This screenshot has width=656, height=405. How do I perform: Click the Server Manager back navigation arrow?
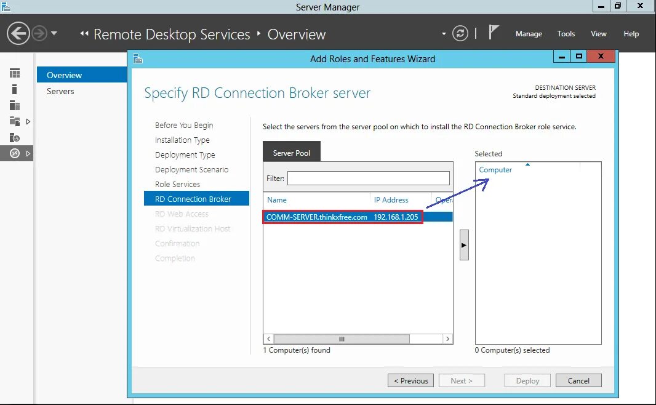pyautogui.click(x=18, y=33)
